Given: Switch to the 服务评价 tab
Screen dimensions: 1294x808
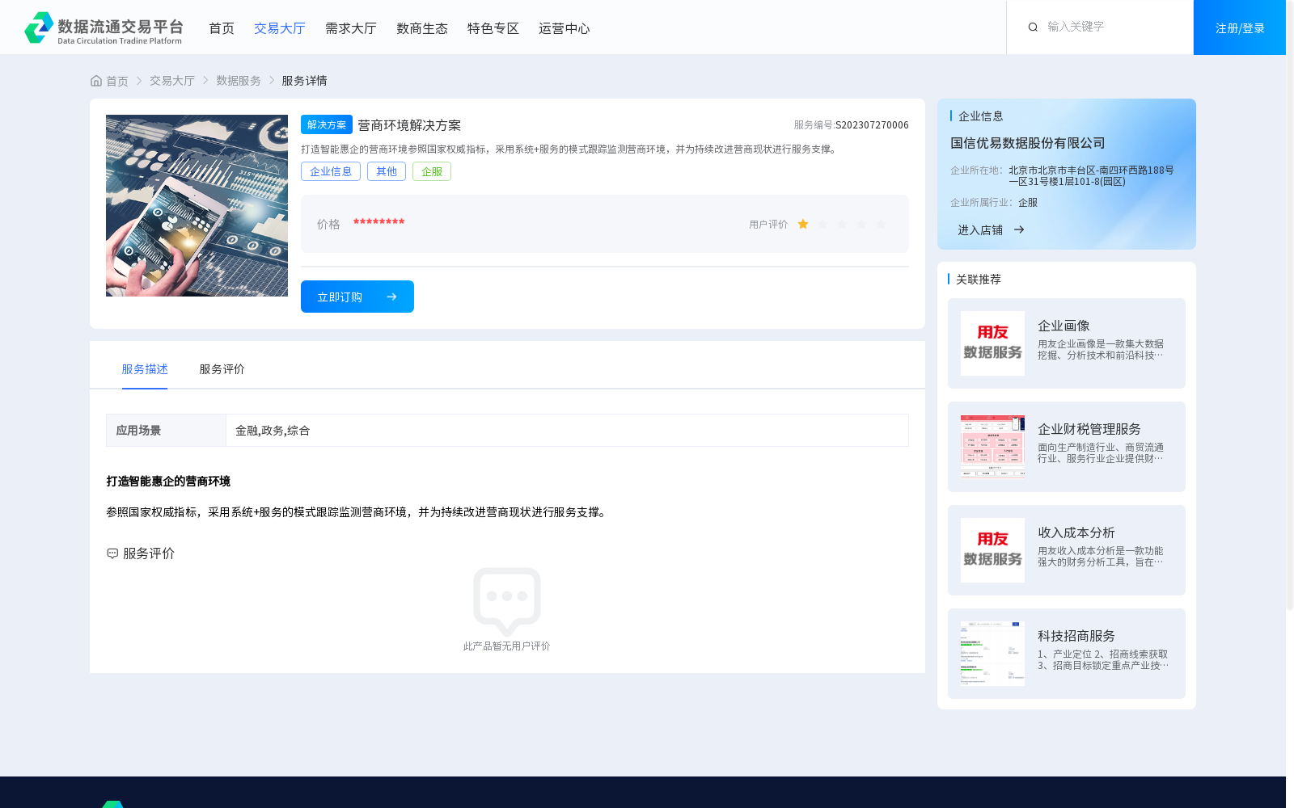Looking at the screenshot, I should (222, 369).
